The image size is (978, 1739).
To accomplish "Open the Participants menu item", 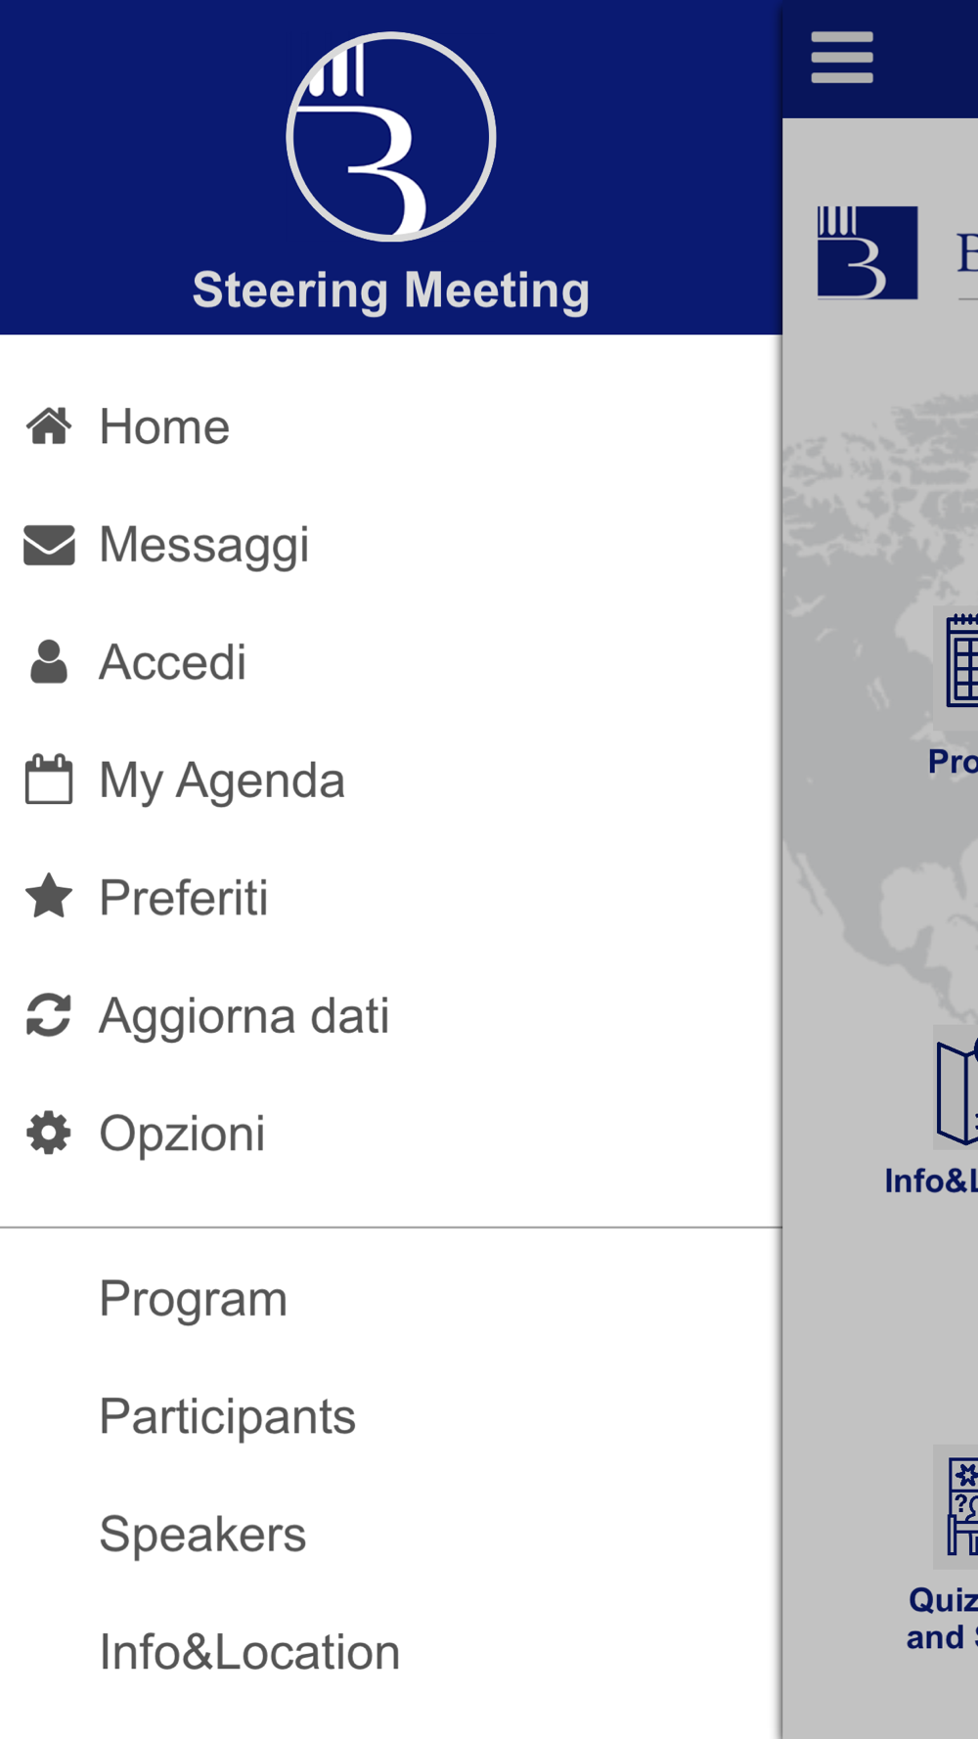I will 228,1416.
